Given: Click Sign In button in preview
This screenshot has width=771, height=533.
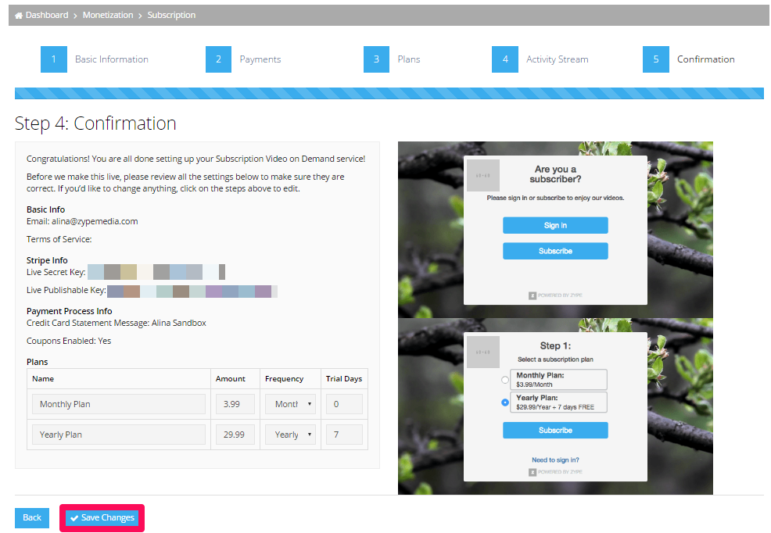Looking at the screenshot, I should 555,226.
